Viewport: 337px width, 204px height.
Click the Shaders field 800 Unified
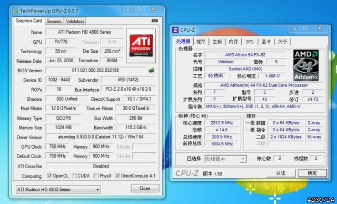pos(67,99)
